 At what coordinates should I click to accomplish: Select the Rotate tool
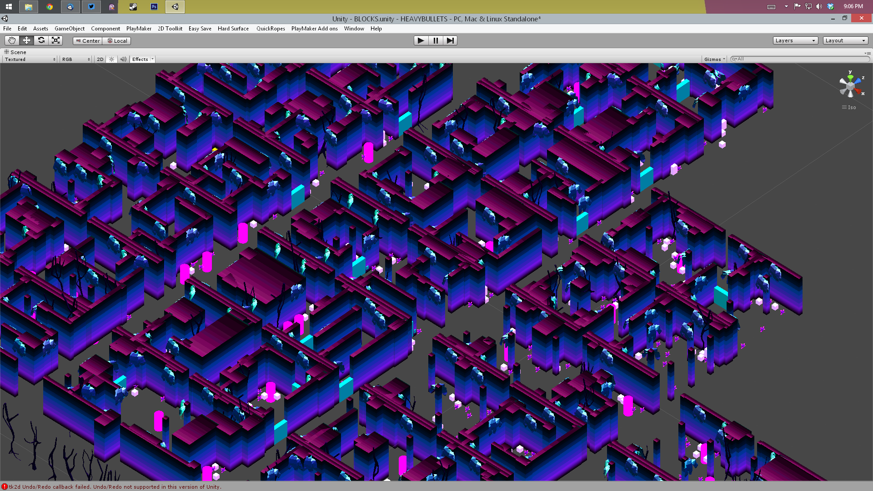41,40
